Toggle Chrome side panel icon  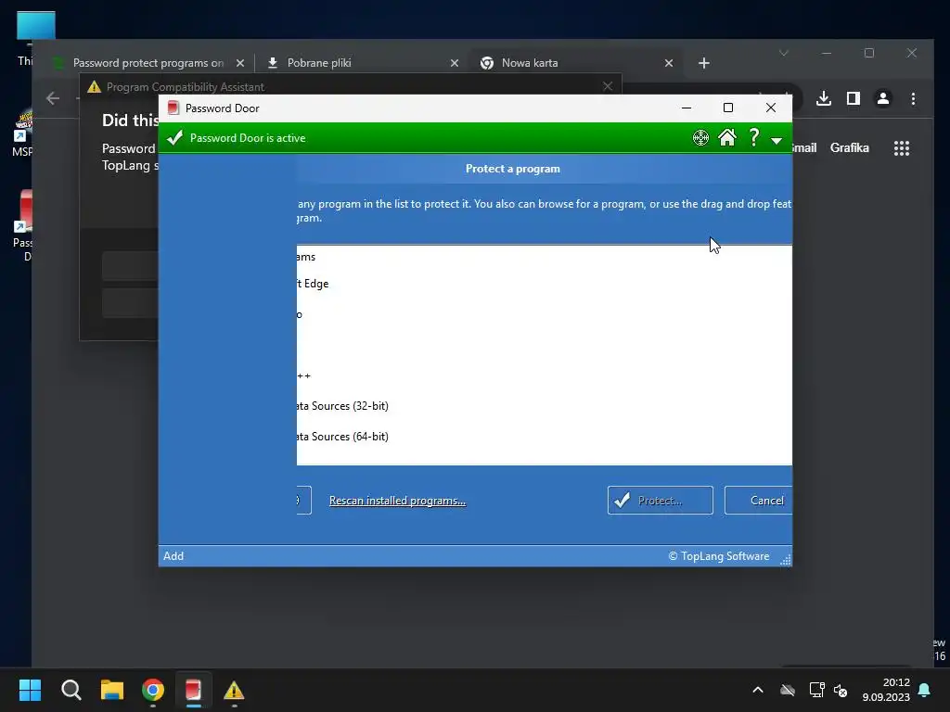coord(854,98)
